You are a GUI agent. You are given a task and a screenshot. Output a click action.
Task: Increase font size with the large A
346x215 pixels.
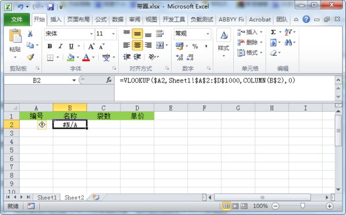91,46
